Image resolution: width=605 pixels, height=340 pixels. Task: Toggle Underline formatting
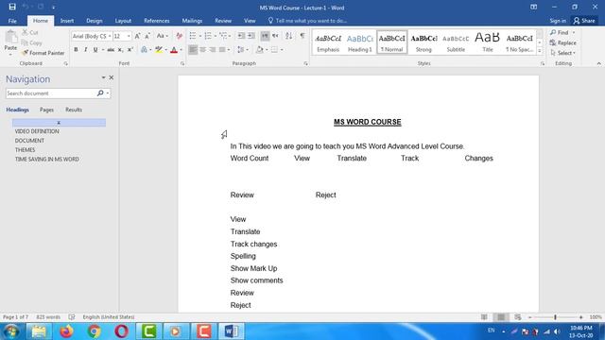[95, 50]
